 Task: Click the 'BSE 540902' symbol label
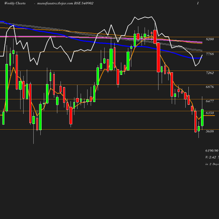[x=84, y=3]
